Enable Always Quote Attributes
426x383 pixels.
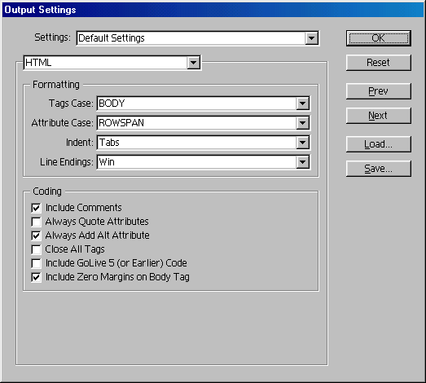coord(36,222)
